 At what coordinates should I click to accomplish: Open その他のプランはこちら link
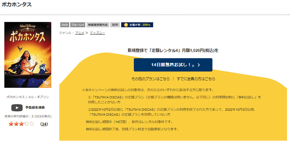point(150,79)
